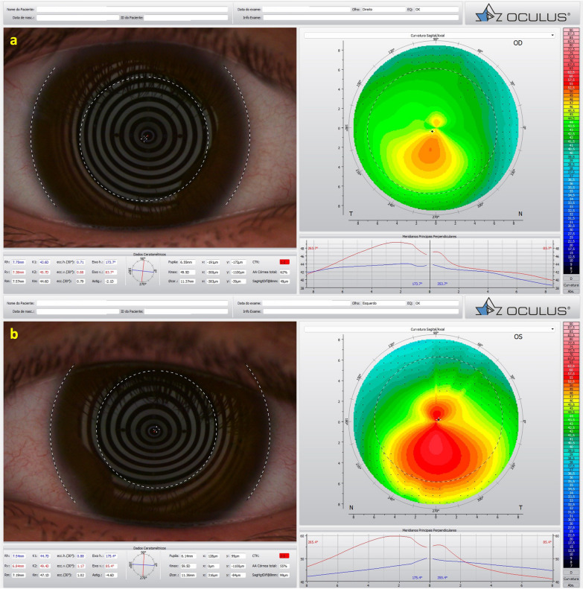Select the Eixo h. value 175.4°
The image size is (583, 589).
coord(111,556)
